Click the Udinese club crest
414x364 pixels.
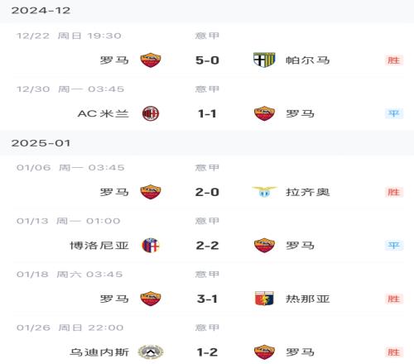(x=151, y=352)
